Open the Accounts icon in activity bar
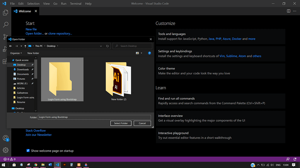The width and height of the screenshot is (300, 168). [5, 138]
